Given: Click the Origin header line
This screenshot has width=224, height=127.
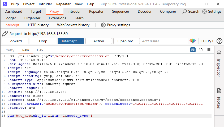Looking at the screenshot, I should 37,92.
